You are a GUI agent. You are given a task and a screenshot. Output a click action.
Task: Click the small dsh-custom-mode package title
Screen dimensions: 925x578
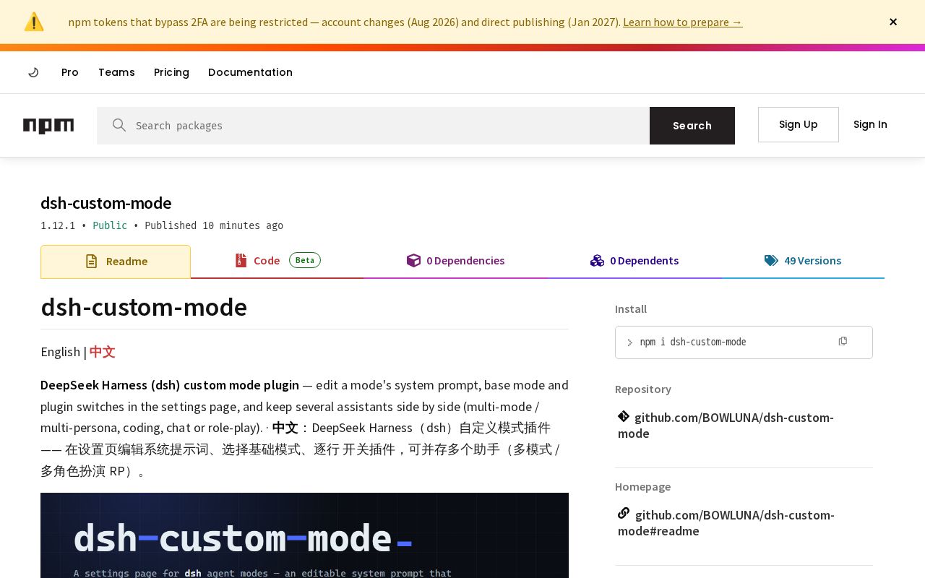tap(106, 203)
